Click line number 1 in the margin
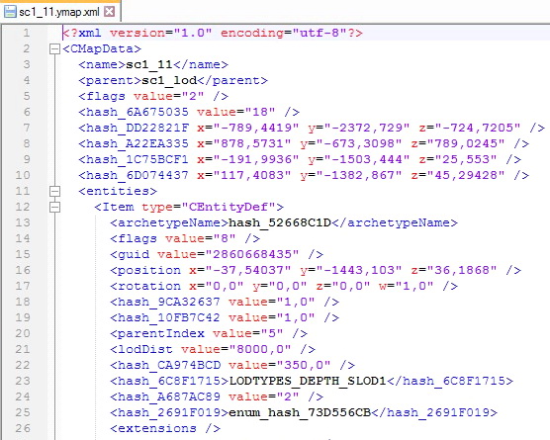 [27, 33]
